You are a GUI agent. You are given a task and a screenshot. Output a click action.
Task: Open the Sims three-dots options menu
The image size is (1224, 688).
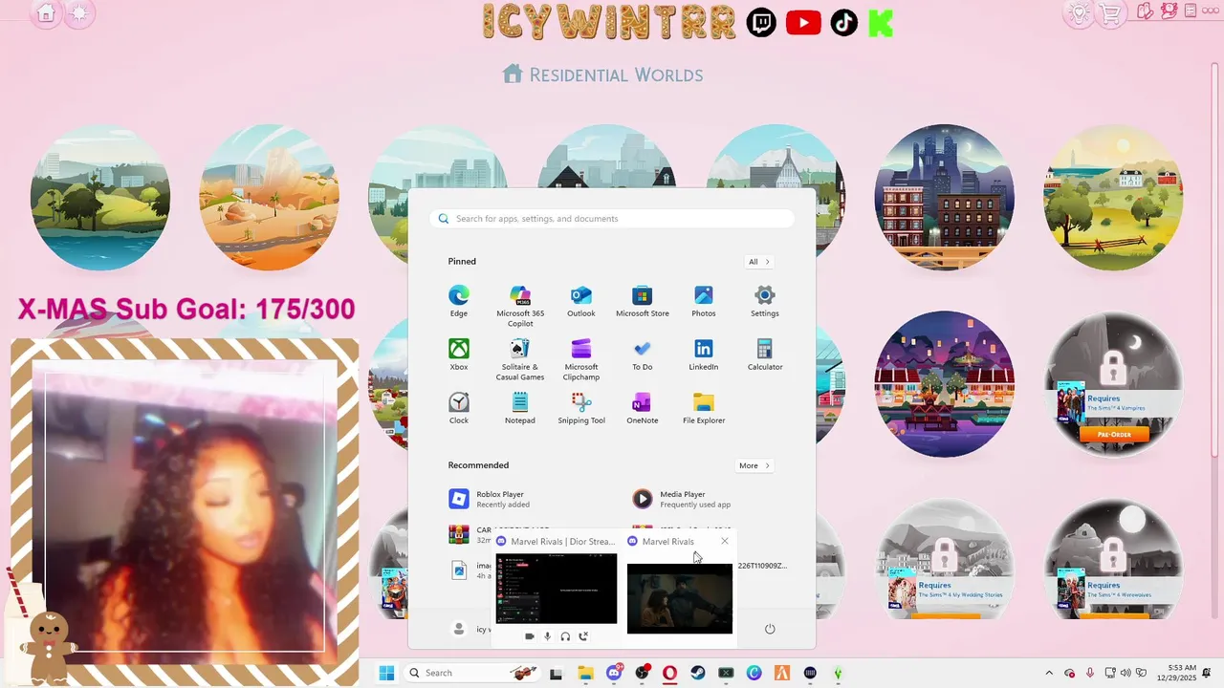click(1212, 11)
